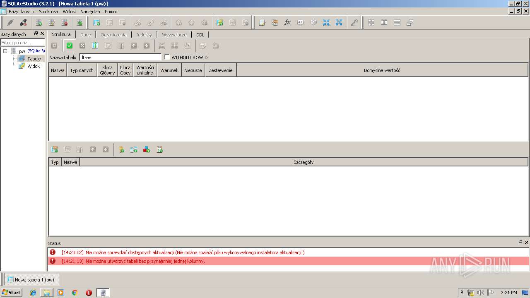Open configuration with the wrench icon
530x298 pixels.
pos(354,22)
